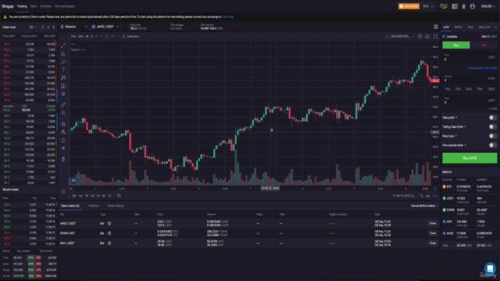Open the go-to-date calendar icon
The image size is (500, 281).
point(119,196)
